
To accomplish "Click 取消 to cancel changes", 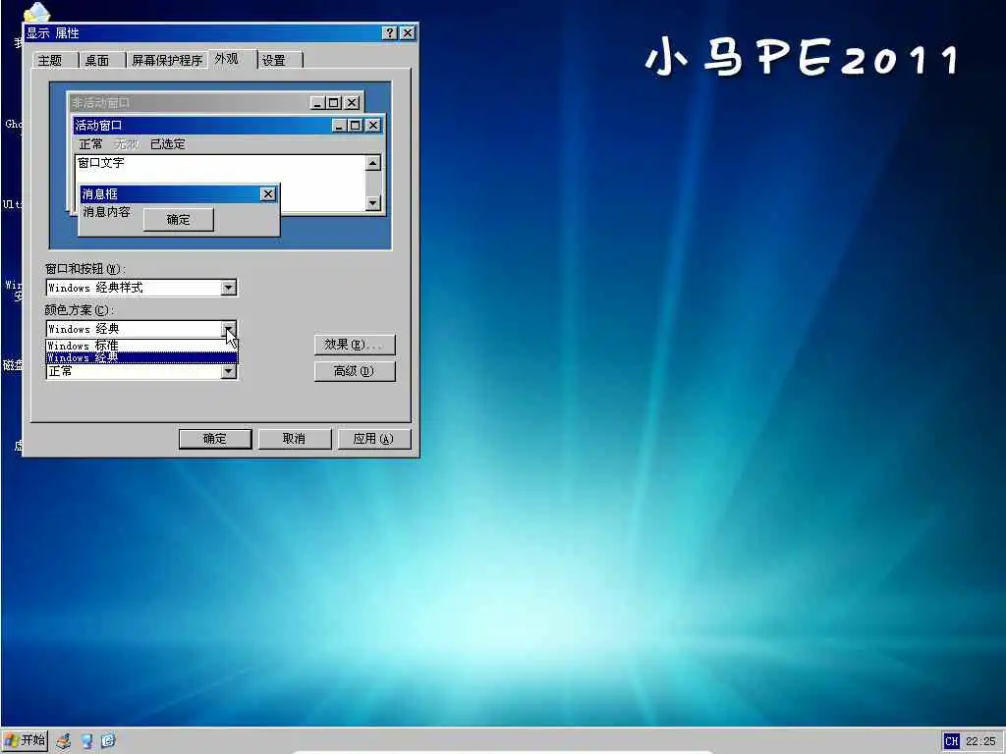I will coord(294,439).
